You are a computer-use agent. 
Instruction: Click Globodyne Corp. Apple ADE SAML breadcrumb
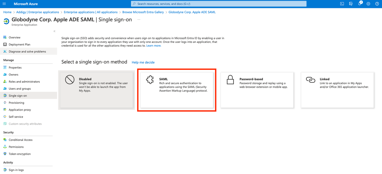tap(192, 12)
